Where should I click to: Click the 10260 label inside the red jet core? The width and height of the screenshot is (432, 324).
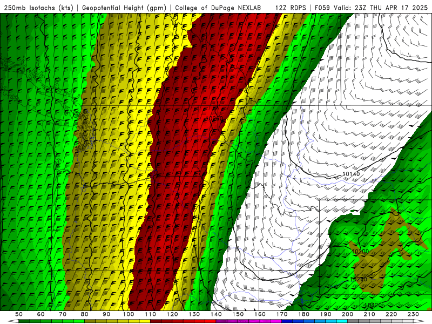214,118
